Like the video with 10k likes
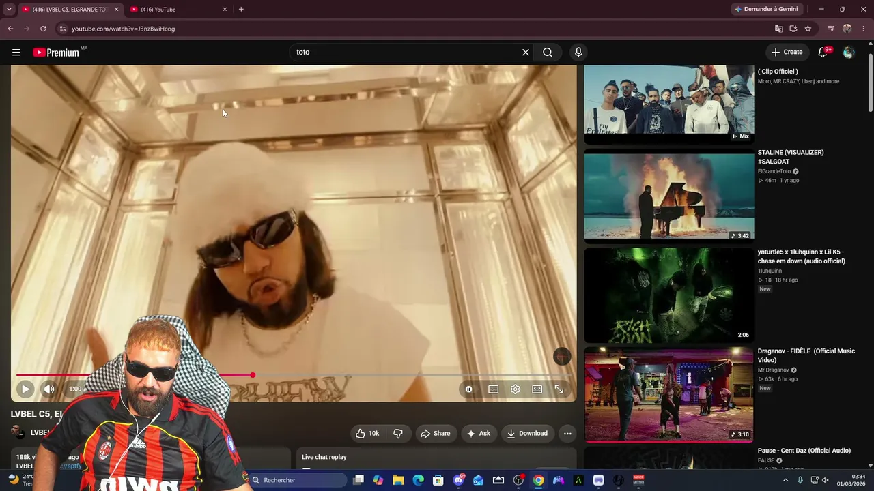Screen dimensions: 874x491 tap(367, 434)
